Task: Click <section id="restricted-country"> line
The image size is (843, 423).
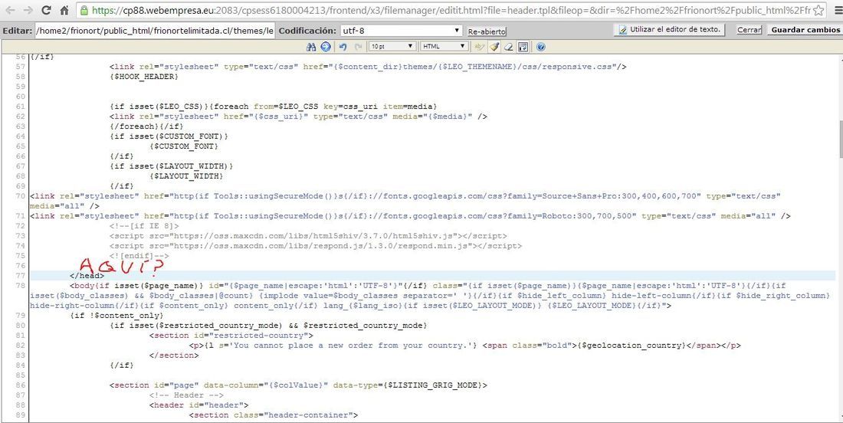Action: click(231, 336)
